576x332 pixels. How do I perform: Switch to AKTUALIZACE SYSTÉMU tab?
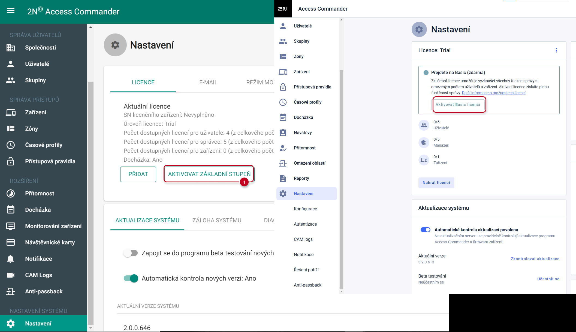coord(147,220)
